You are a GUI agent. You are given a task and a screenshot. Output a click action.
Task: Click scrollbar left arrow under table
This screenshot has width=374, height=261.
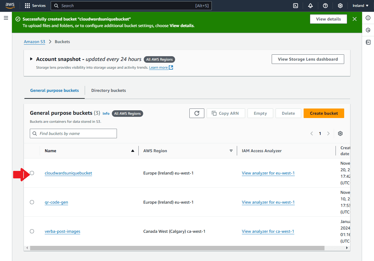pos(27,248)
